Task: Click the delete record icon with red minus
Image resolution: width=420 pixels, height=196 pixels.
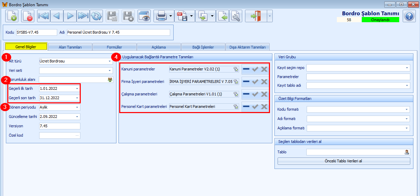Action: pos(28,16)
